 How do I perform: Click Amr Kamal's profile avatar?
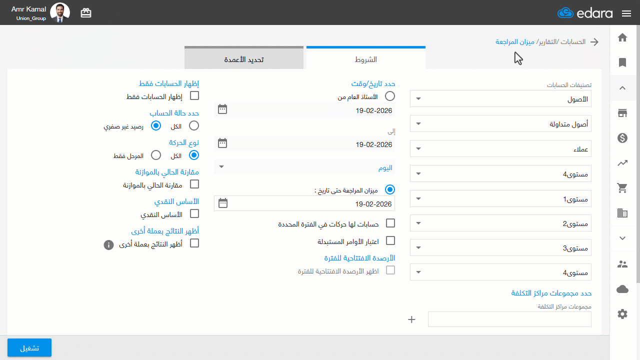pyautogui.click(x=60, y=12)
